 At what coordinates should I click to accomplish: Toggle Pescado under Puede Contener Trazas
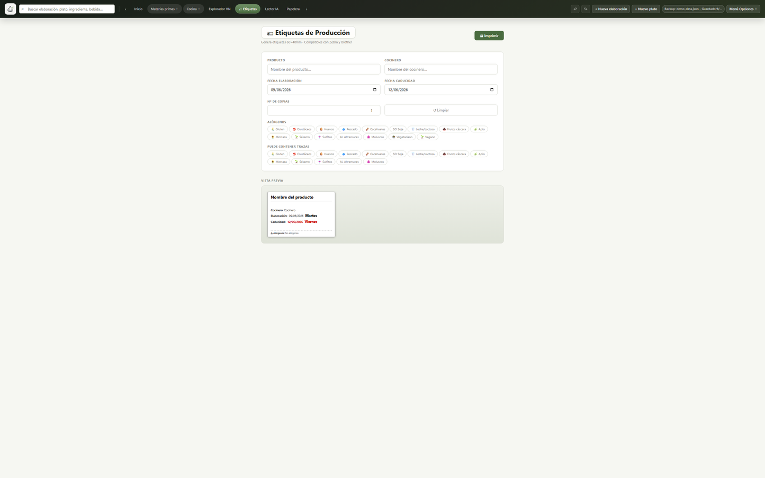pyautogui.click(x=349, y=154)
